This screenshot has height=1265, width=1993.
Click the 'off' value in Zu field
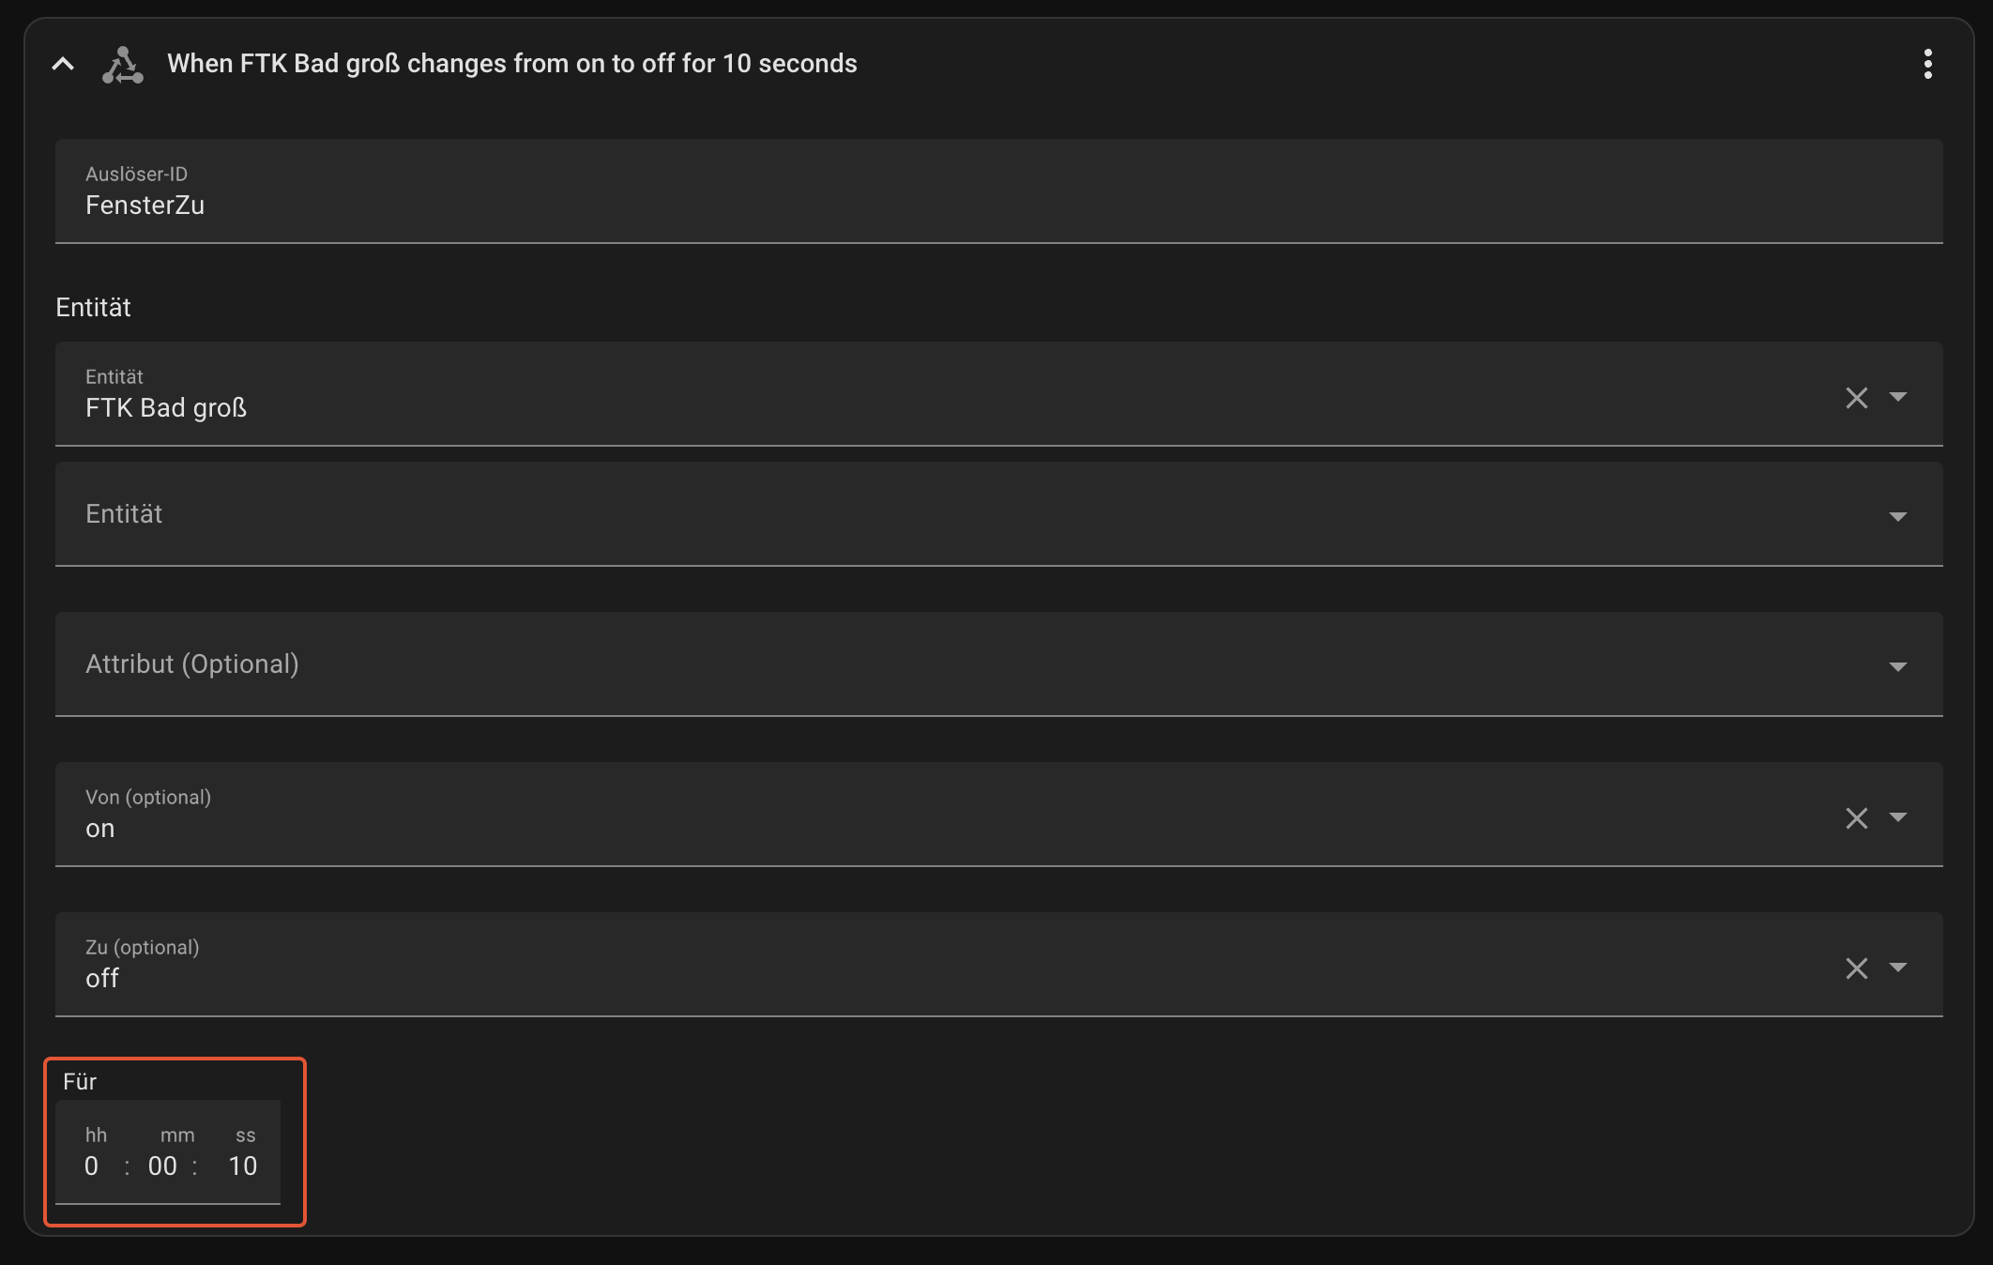pyautogui.click(x=102, y=979)
